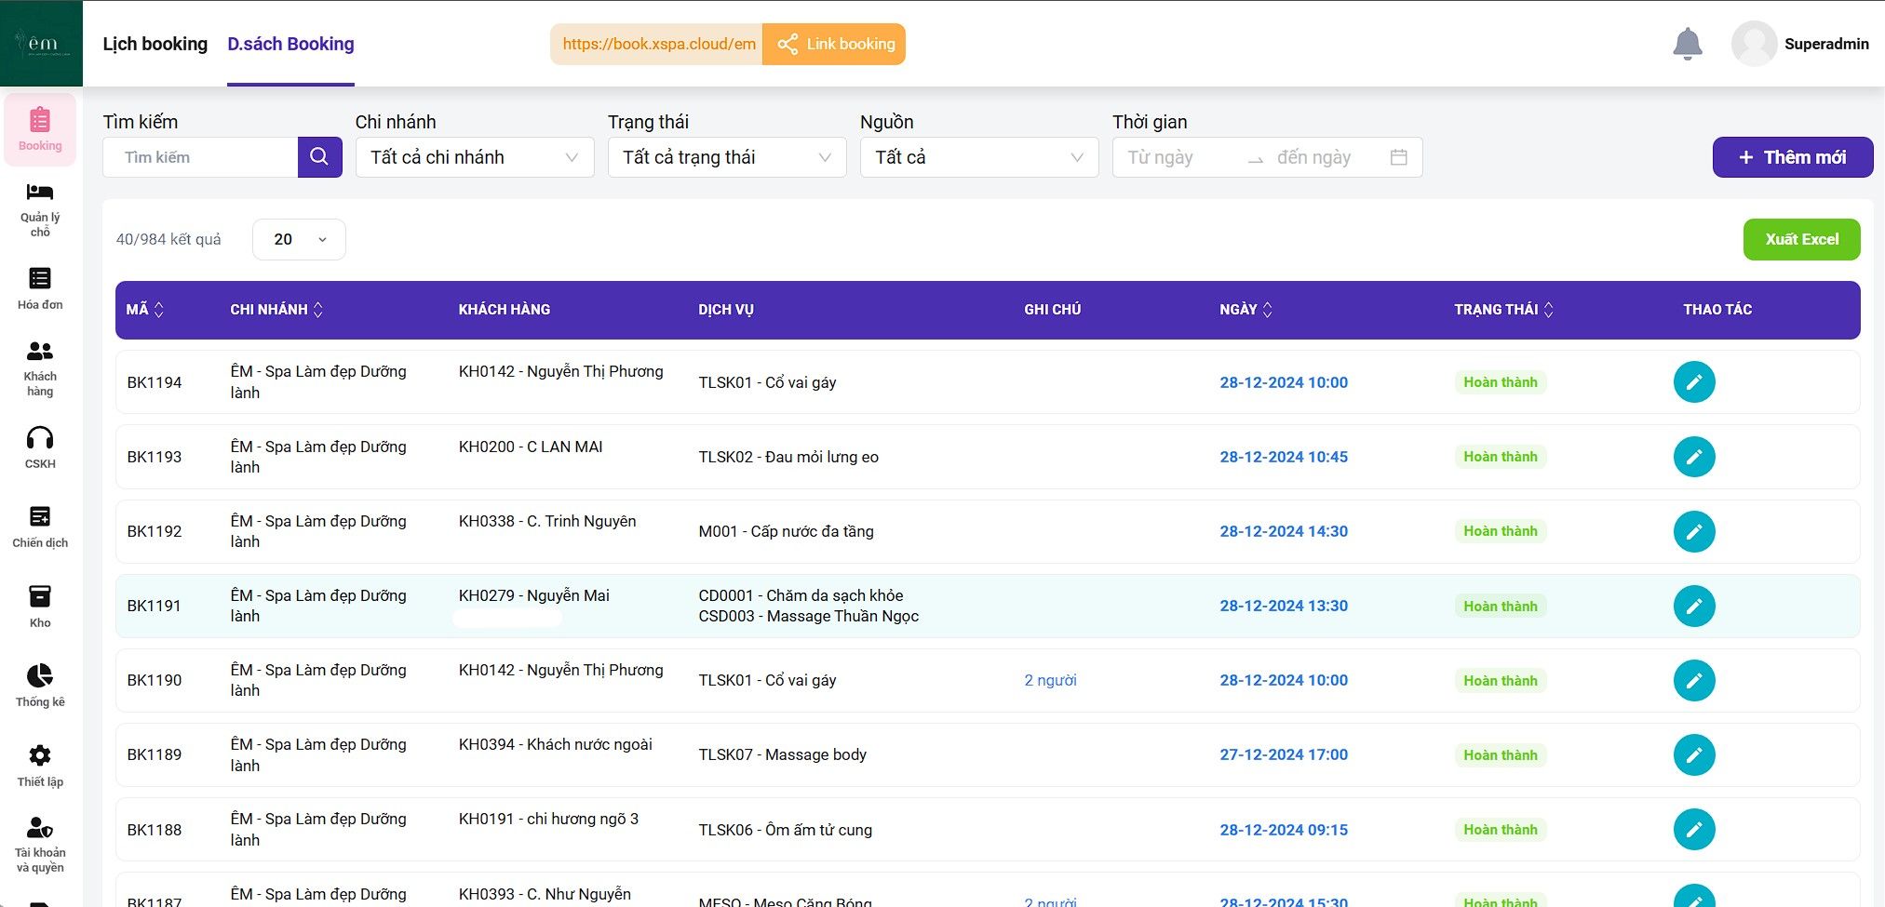Viewport: 1885px width, 907px height.
Task: Open the Booking sidebar module
Action: (40, 129)
